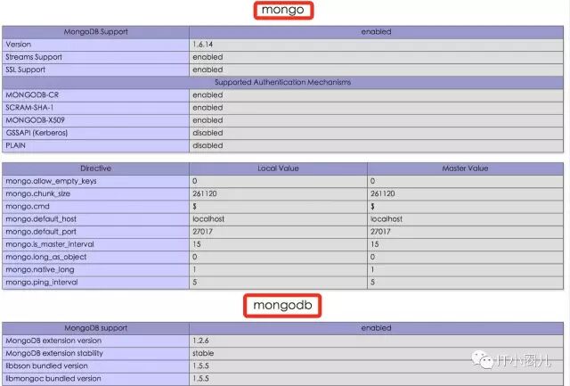Select enabled value for SCRAM-SHA-1
This screenshot has width=570, height=386.
pyautogui.click(x=208, y=108)
